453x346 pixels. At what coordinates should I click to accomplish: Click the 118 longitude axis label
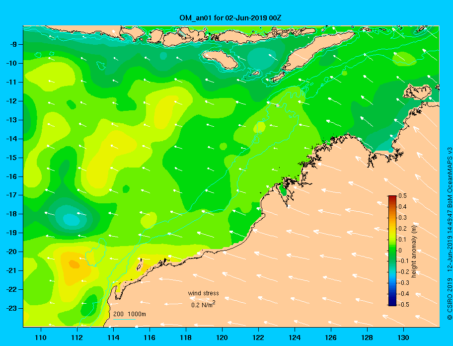tap(186, 338)
